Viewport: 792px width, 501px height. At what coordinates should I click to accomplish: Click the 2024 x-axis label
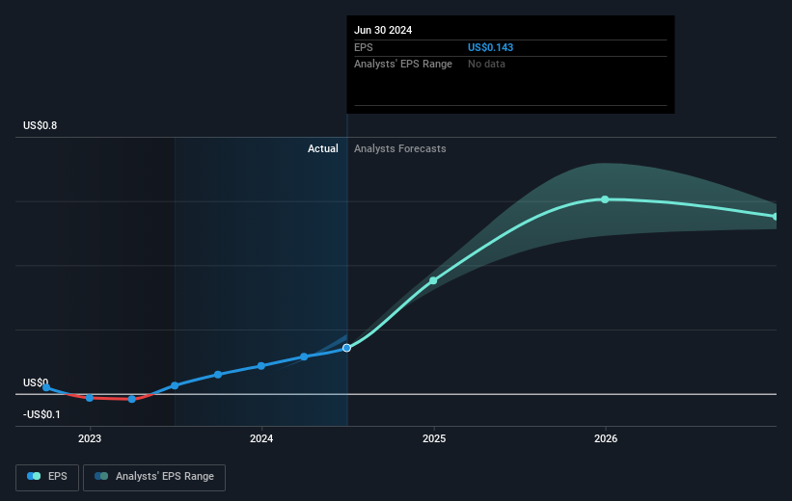point(261,439)
